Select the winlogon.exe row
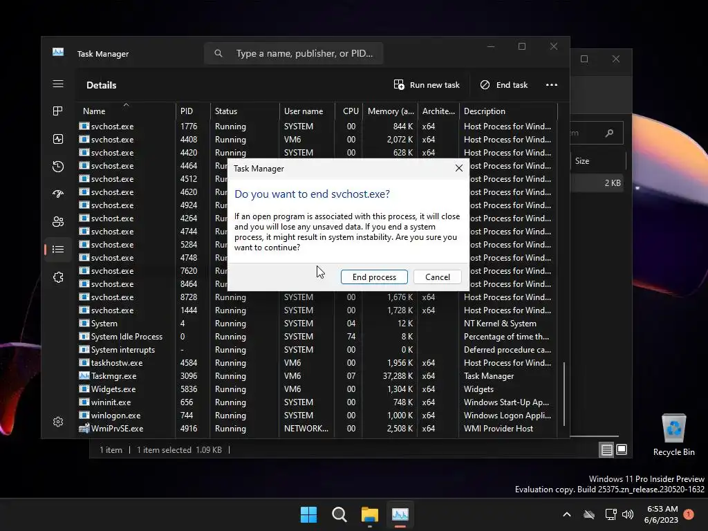The image size is (708, 531). [317, 415]
